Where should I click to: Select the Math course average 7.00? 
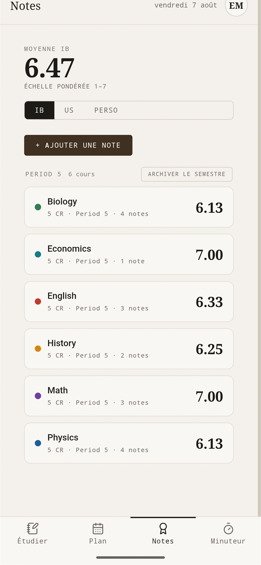(x=209, y=396)
